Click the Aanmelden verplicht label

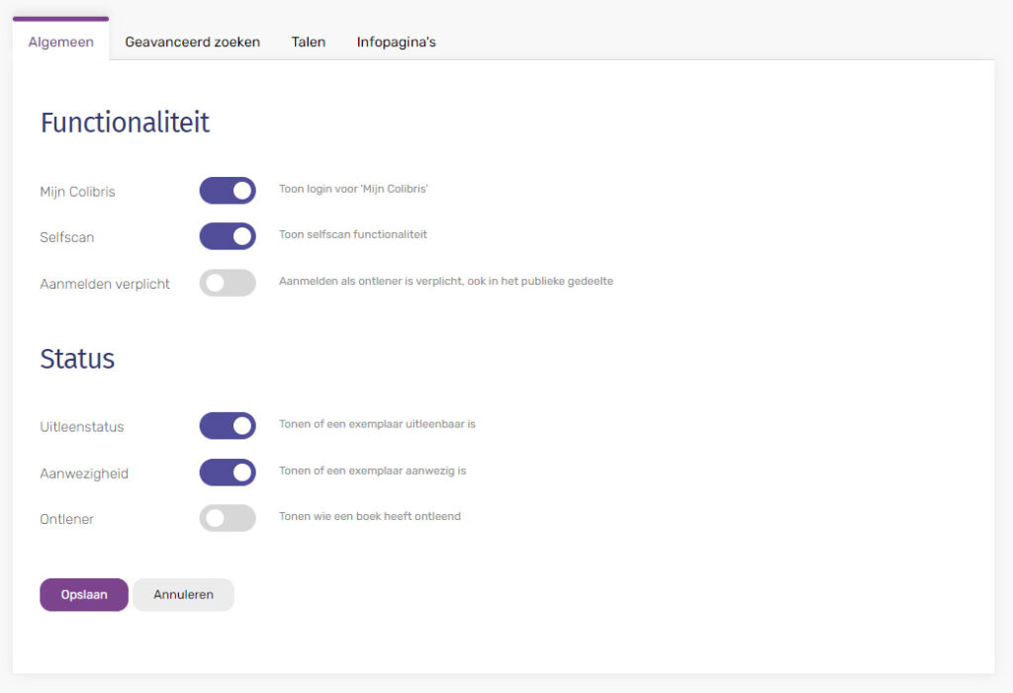tap(105, 284)
